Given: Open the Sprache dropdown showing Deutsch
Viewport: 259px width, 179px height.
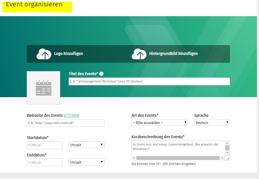Looking at the screenshot, I should (212, 123).
